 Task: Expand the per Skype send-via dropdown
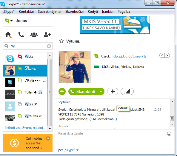pyautogui.click(x=77, y=150)
